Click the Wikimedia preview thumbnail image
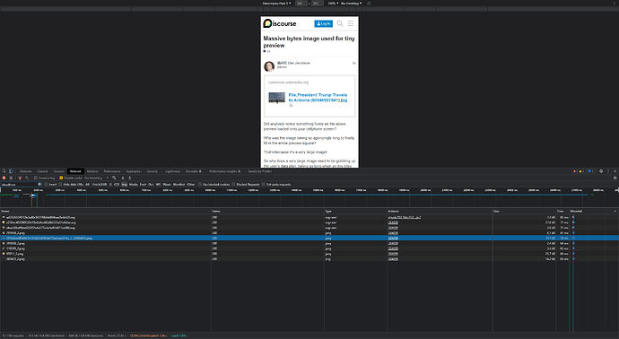619x339 pixels. point(276,98)
